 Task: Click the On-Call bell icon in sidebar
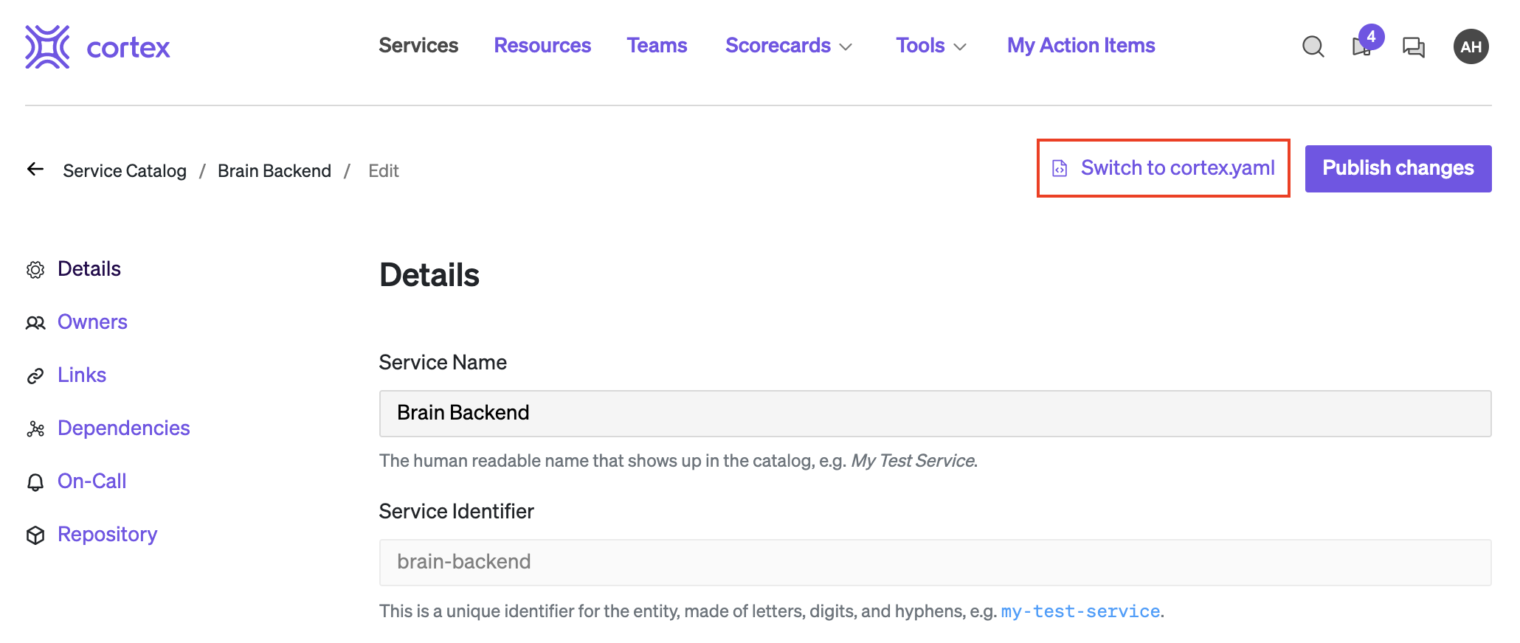(35, 482)
